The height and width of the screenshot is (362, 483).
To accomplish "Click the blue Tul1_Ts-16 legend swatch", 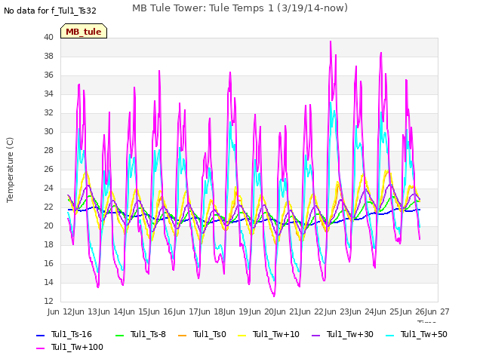I will click(x=41, y=335).
